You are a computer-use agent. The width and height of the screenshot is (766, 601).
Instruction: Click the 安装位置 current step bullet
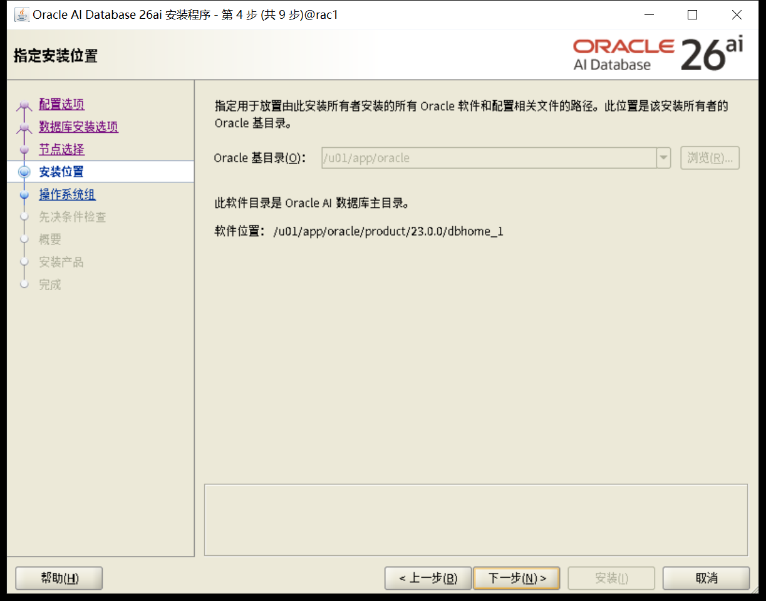pos(24,172)
